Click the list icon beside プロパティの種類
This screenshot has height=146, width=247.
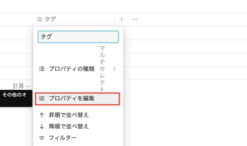tap(42, 69)
